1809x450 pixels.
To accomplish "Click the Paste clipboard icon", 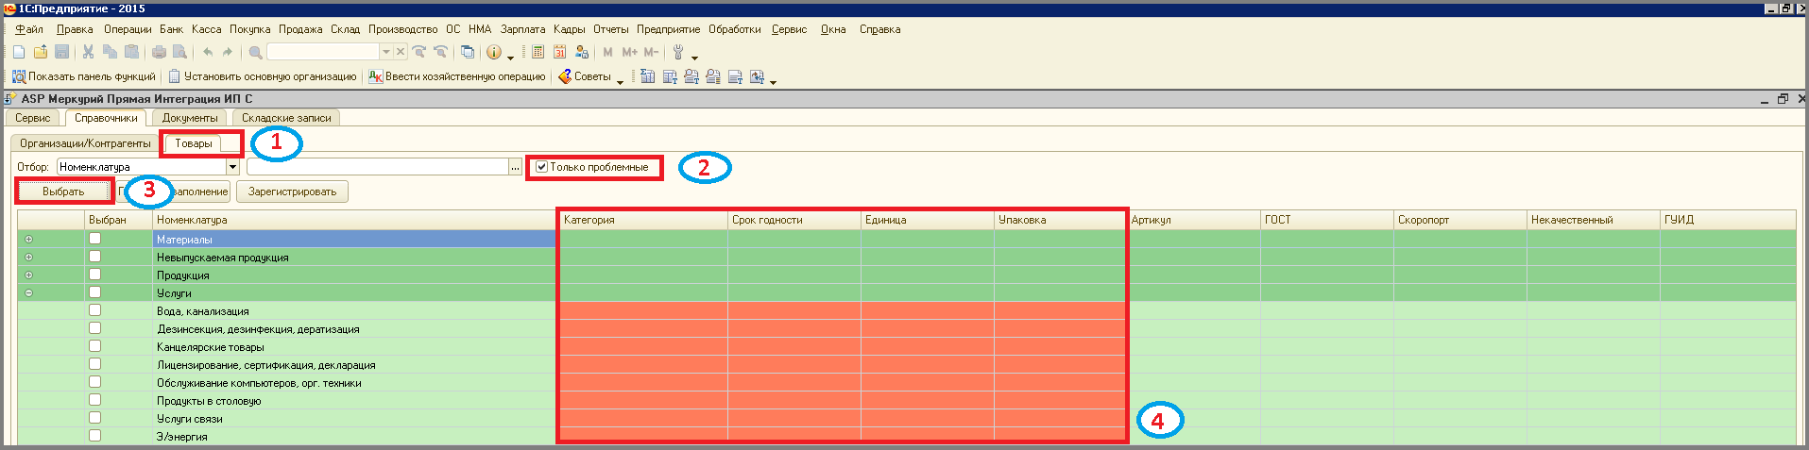I will (131, 52).
